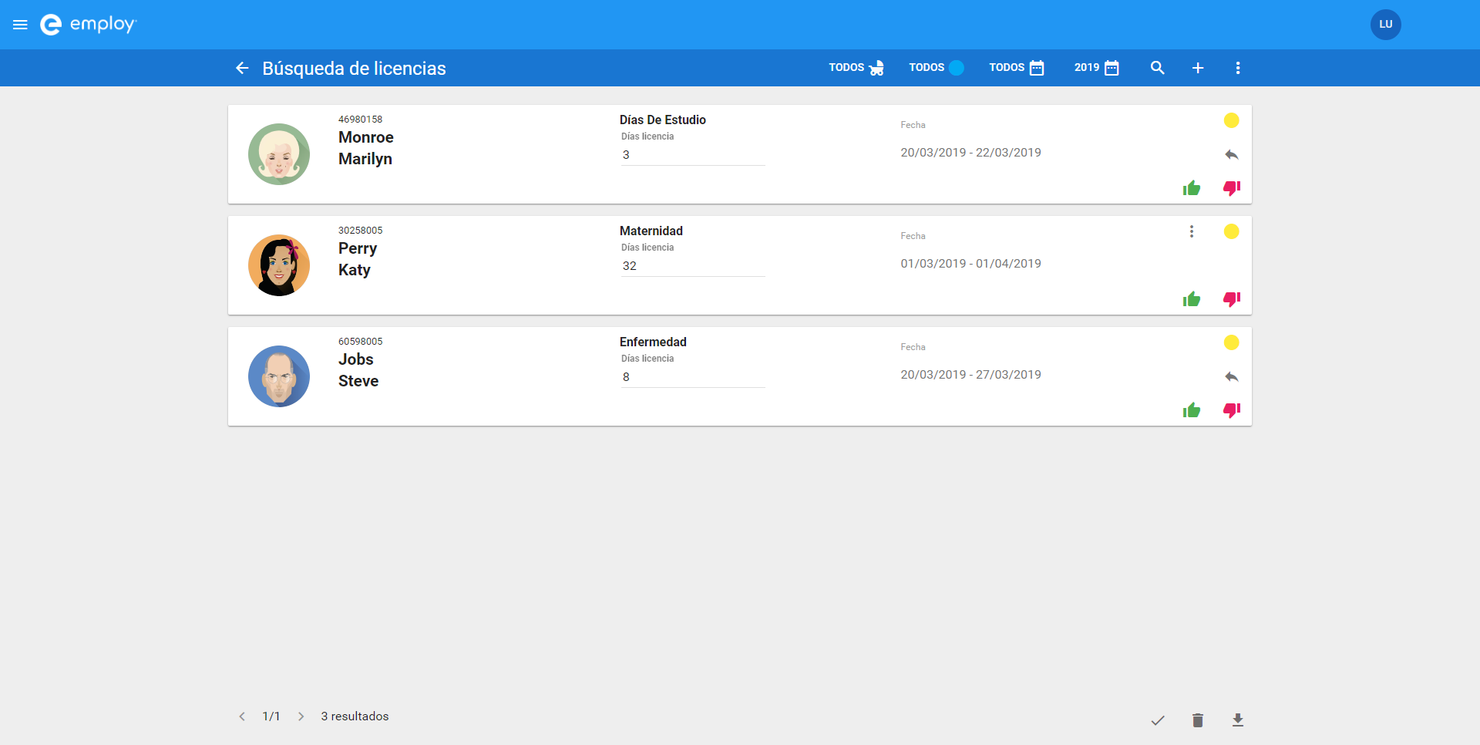Click employee ID 46980158
The image size is (1480, 745).
360,120
